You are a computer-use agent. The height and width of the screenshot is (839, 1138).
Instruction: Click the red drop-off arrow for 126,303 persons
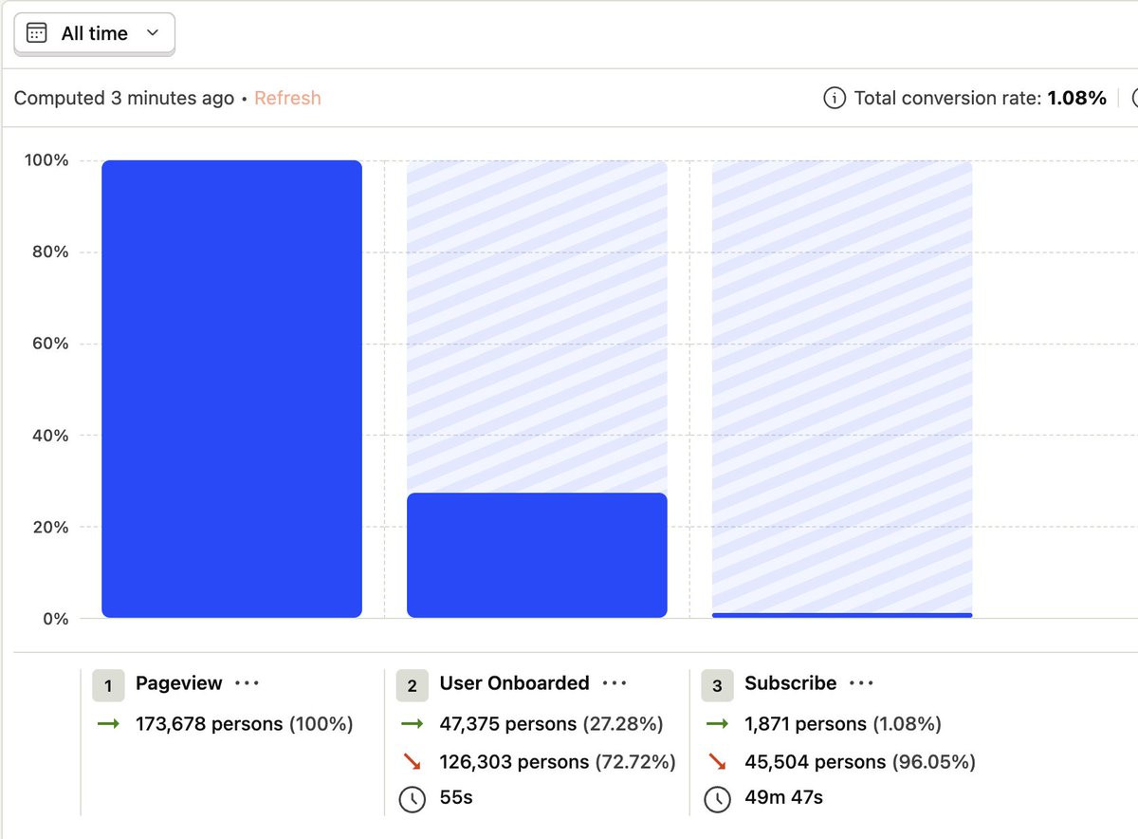412,761
